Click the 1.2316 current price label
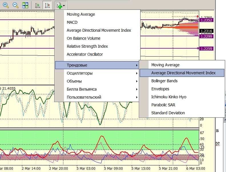This screenshot has height=172, width=226. [x=206, y=31]
